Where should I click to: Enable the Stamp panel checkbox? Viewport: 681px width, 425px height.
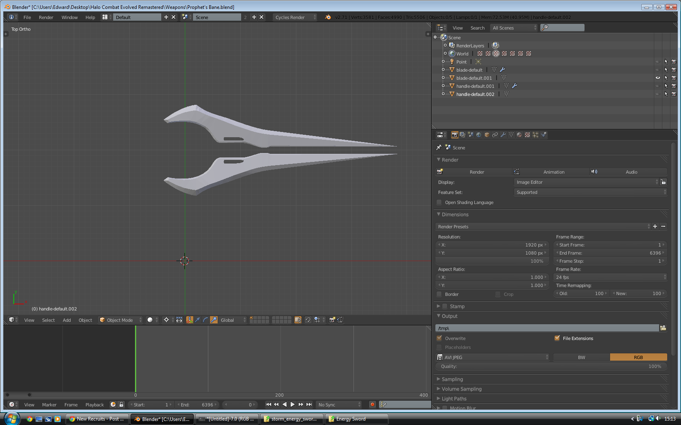445,306
